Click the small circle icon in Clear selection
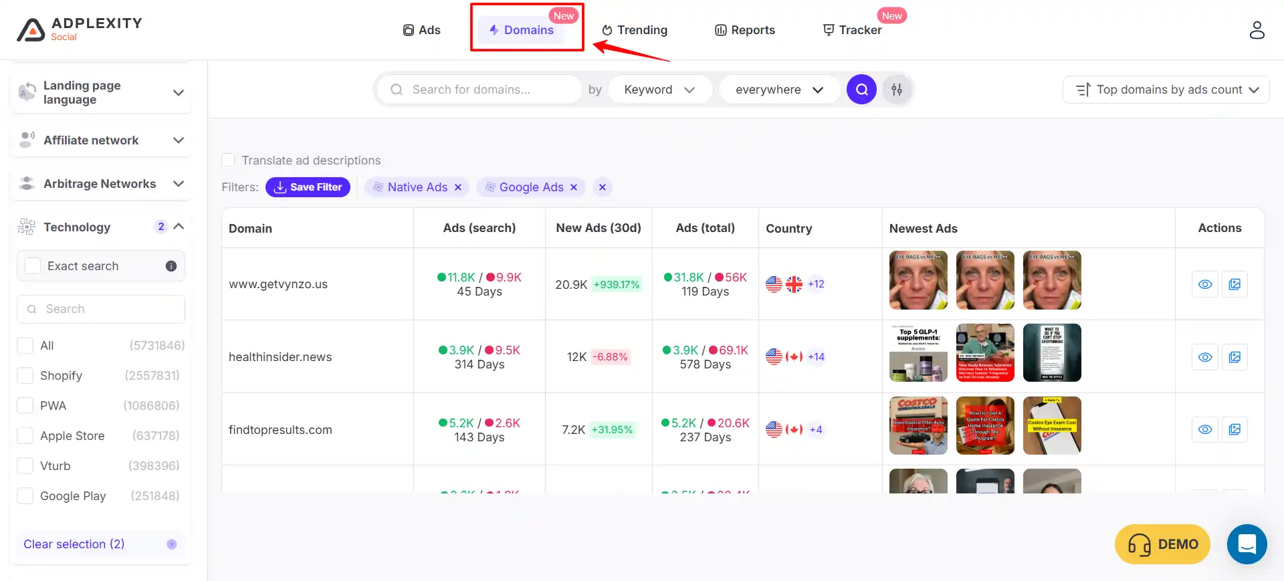This screenshot has height=581, width=1284. [x=172, y=544]
